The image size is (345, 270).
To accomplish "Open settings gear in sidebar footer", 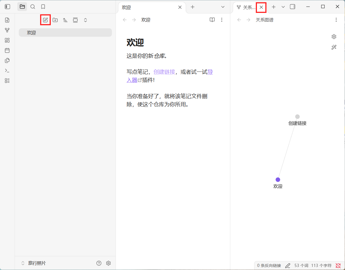I will [x=109, y=263].
